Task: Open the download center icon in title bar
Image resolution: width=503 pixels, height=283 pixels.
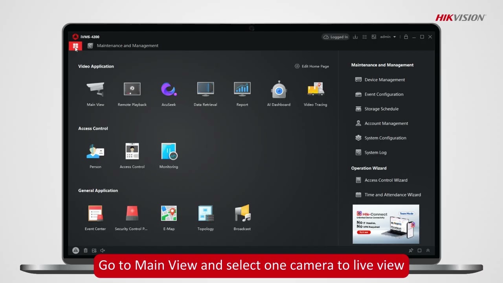Action: tap(355, 37)
